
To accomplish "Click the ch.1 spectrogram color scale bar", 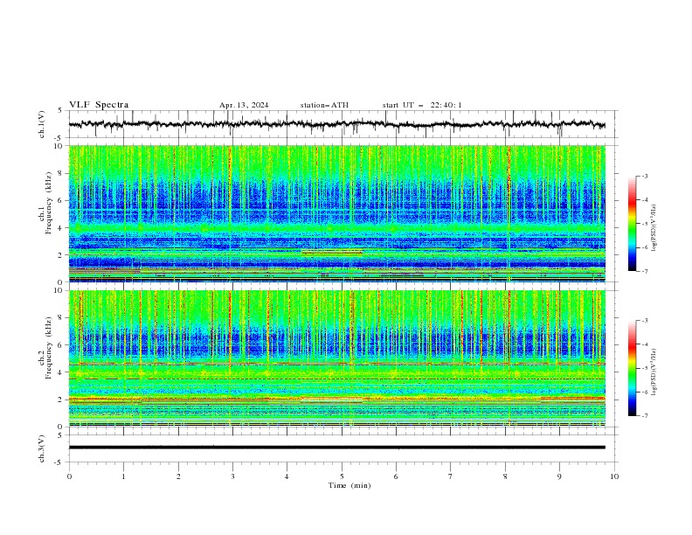I will 632,224.
